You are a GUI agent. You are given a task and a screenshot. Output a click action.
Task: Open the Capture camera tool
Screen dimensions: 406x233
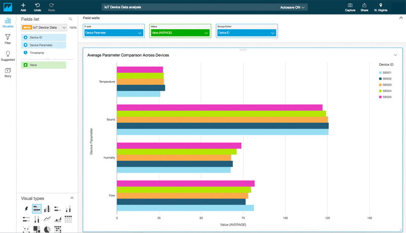coord(350,7)
